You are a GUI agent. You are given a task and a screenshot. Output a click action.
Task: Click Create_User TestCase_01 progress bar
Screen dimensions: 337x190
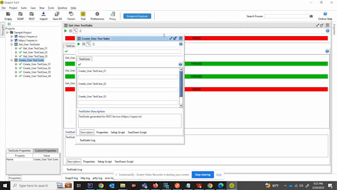click(x=128, y=77)
